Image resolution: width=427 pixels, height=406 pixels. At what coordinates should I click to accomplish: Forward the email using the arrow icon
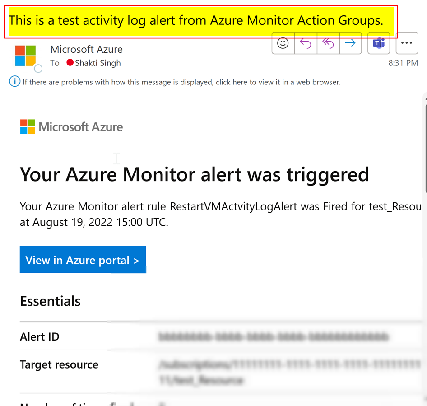click(x=350, y=43)
